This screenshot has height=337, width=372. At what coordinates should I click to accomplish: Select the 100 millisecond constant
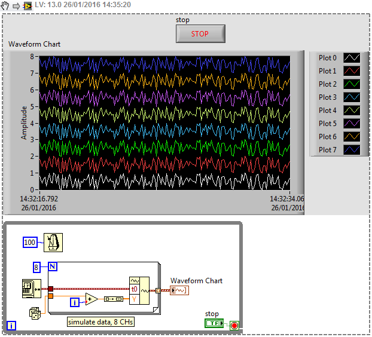(30, 243)
